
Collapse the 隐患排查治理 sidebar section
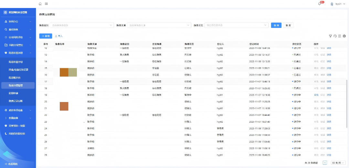(x=18, y=53)
